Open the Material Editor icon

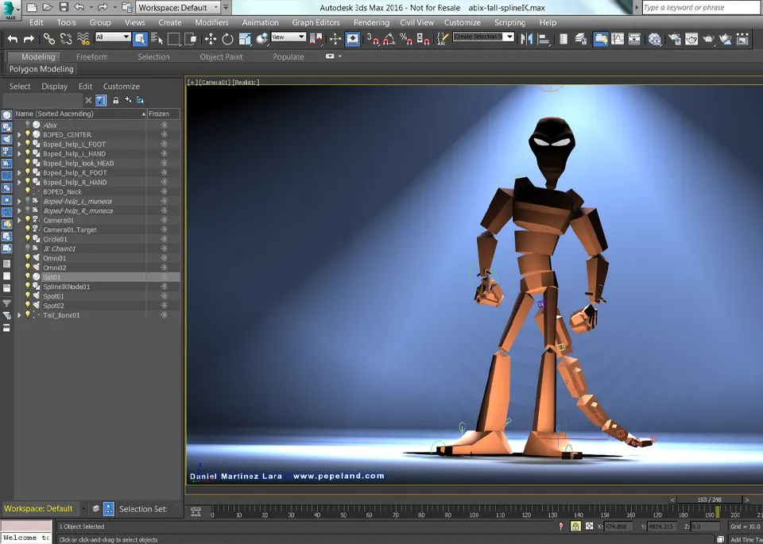pos(655,38)
